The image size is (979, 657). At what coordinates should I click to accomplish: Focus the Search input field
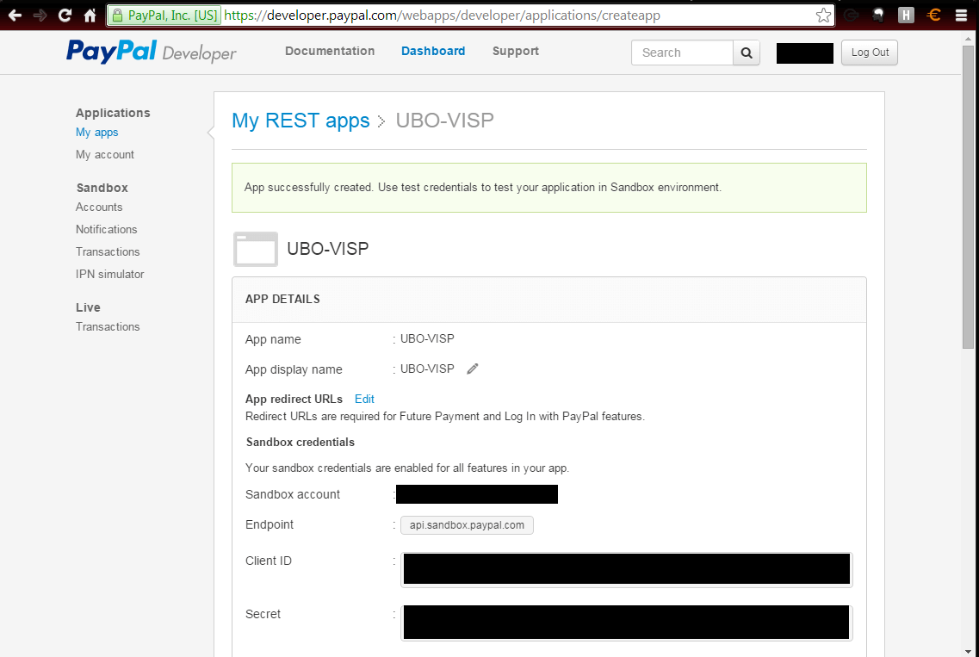682,53
